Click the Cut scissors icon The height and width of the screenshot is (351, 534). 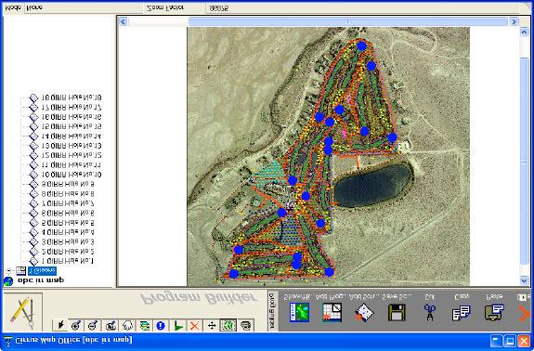429,313
